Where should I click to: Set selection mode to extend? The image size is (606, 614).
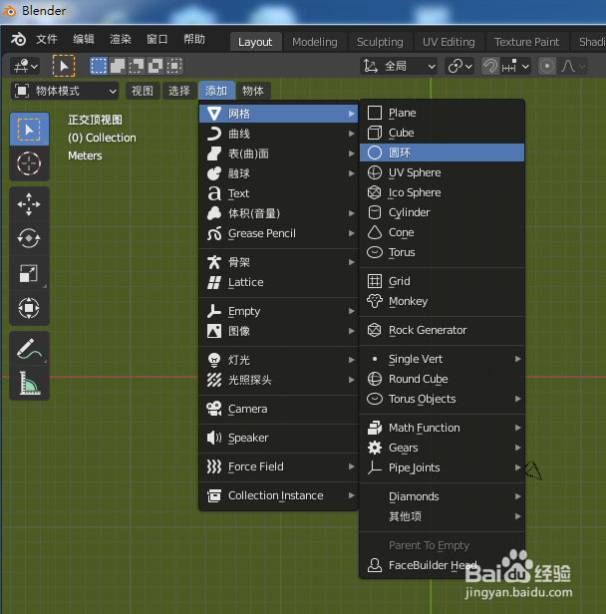coord(117,66)
